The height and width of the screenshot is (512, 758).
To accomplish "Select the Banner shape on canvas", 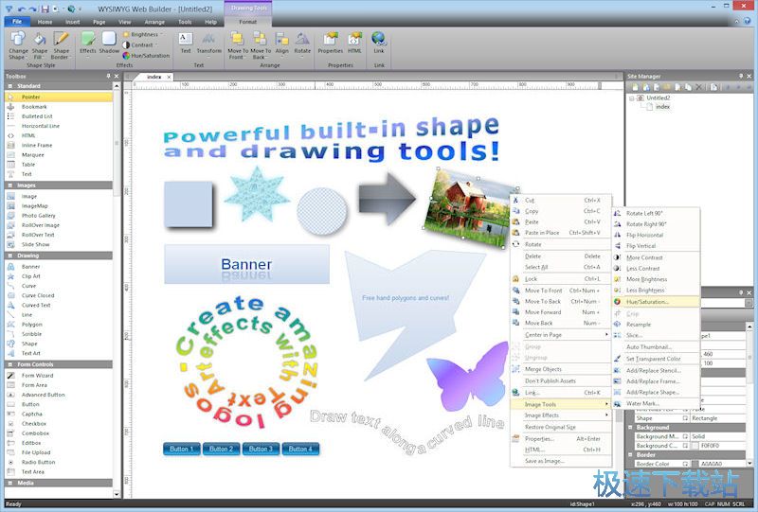I will click(246, 264).
